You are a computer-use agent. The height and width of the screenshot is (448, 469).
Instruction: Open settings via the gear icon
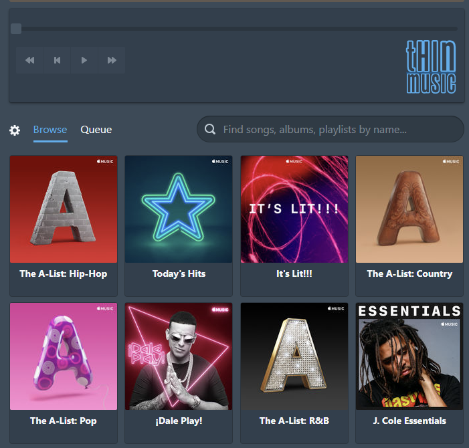point(15,130)
